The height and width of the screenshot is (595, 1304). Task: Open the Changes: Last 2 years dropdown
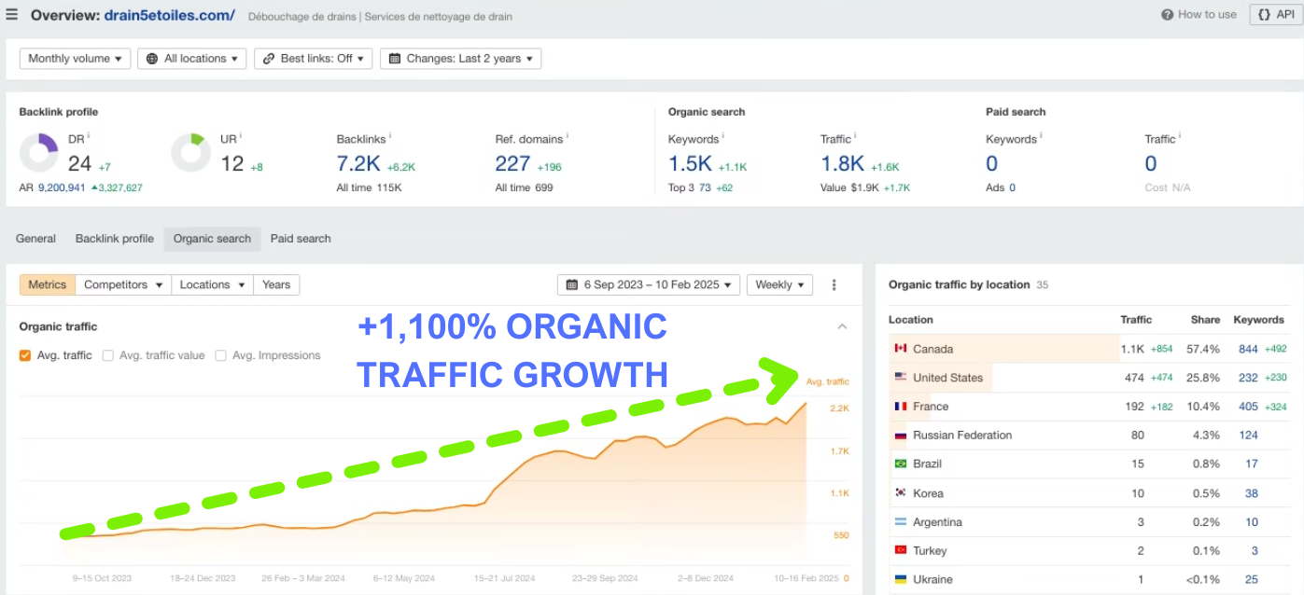(x=460, y=58)
